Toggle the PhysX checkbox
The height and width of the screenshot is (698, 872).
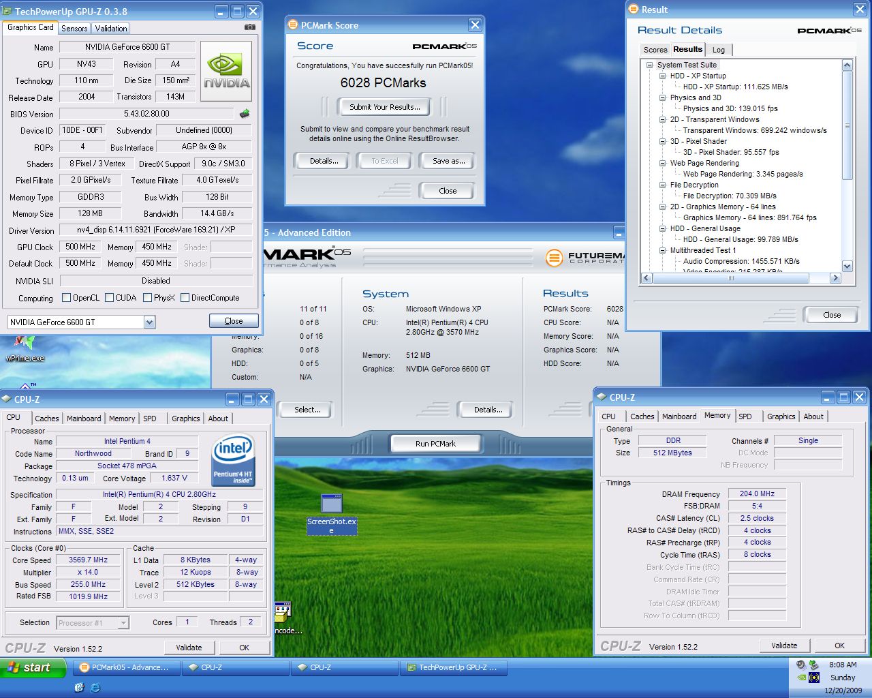[147, 298]
